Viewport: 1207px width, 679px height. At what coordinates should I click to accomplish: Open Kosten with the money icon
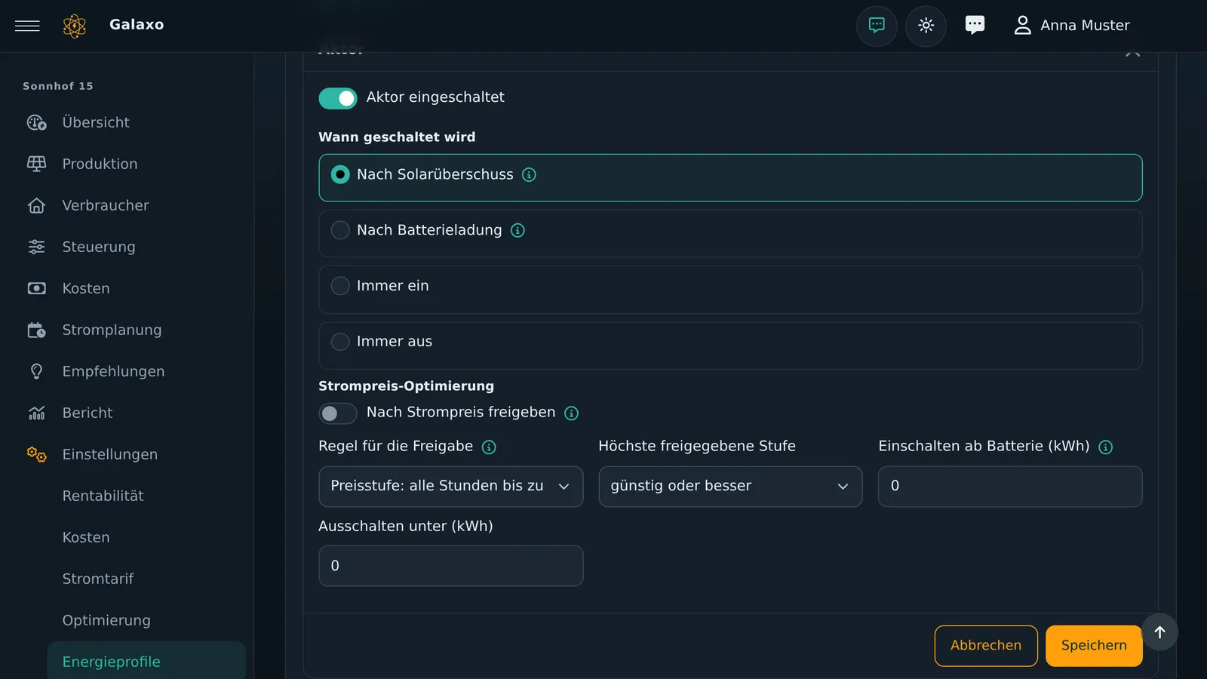tap(36, 288)
